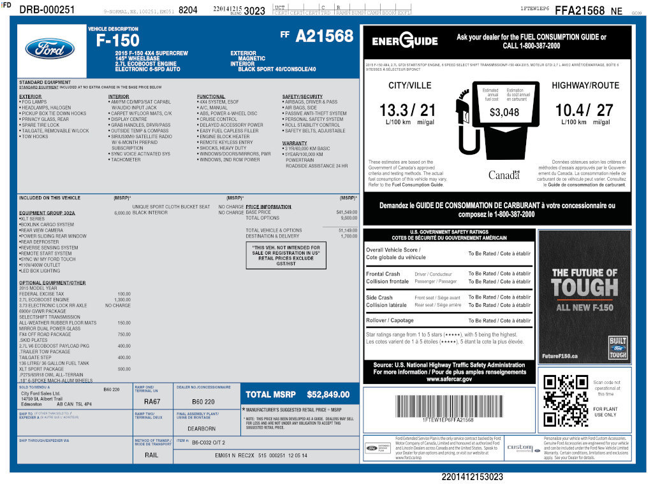This screenshot has width=653, height=489.
Task: Click item number B6-C032 O/T 2
Action: tap(209, 443)
